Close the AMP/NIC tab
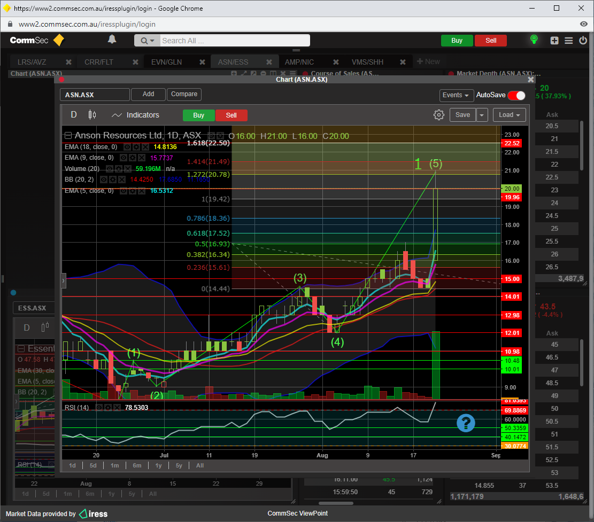Viewport: 594px width, 522px height. (336, 62)
